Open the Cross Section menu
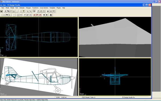This screenshot has height=101, width=161. (44, 8)
